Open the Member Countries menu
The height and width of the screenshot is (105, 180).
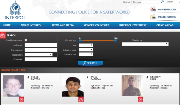click(97, 25)
